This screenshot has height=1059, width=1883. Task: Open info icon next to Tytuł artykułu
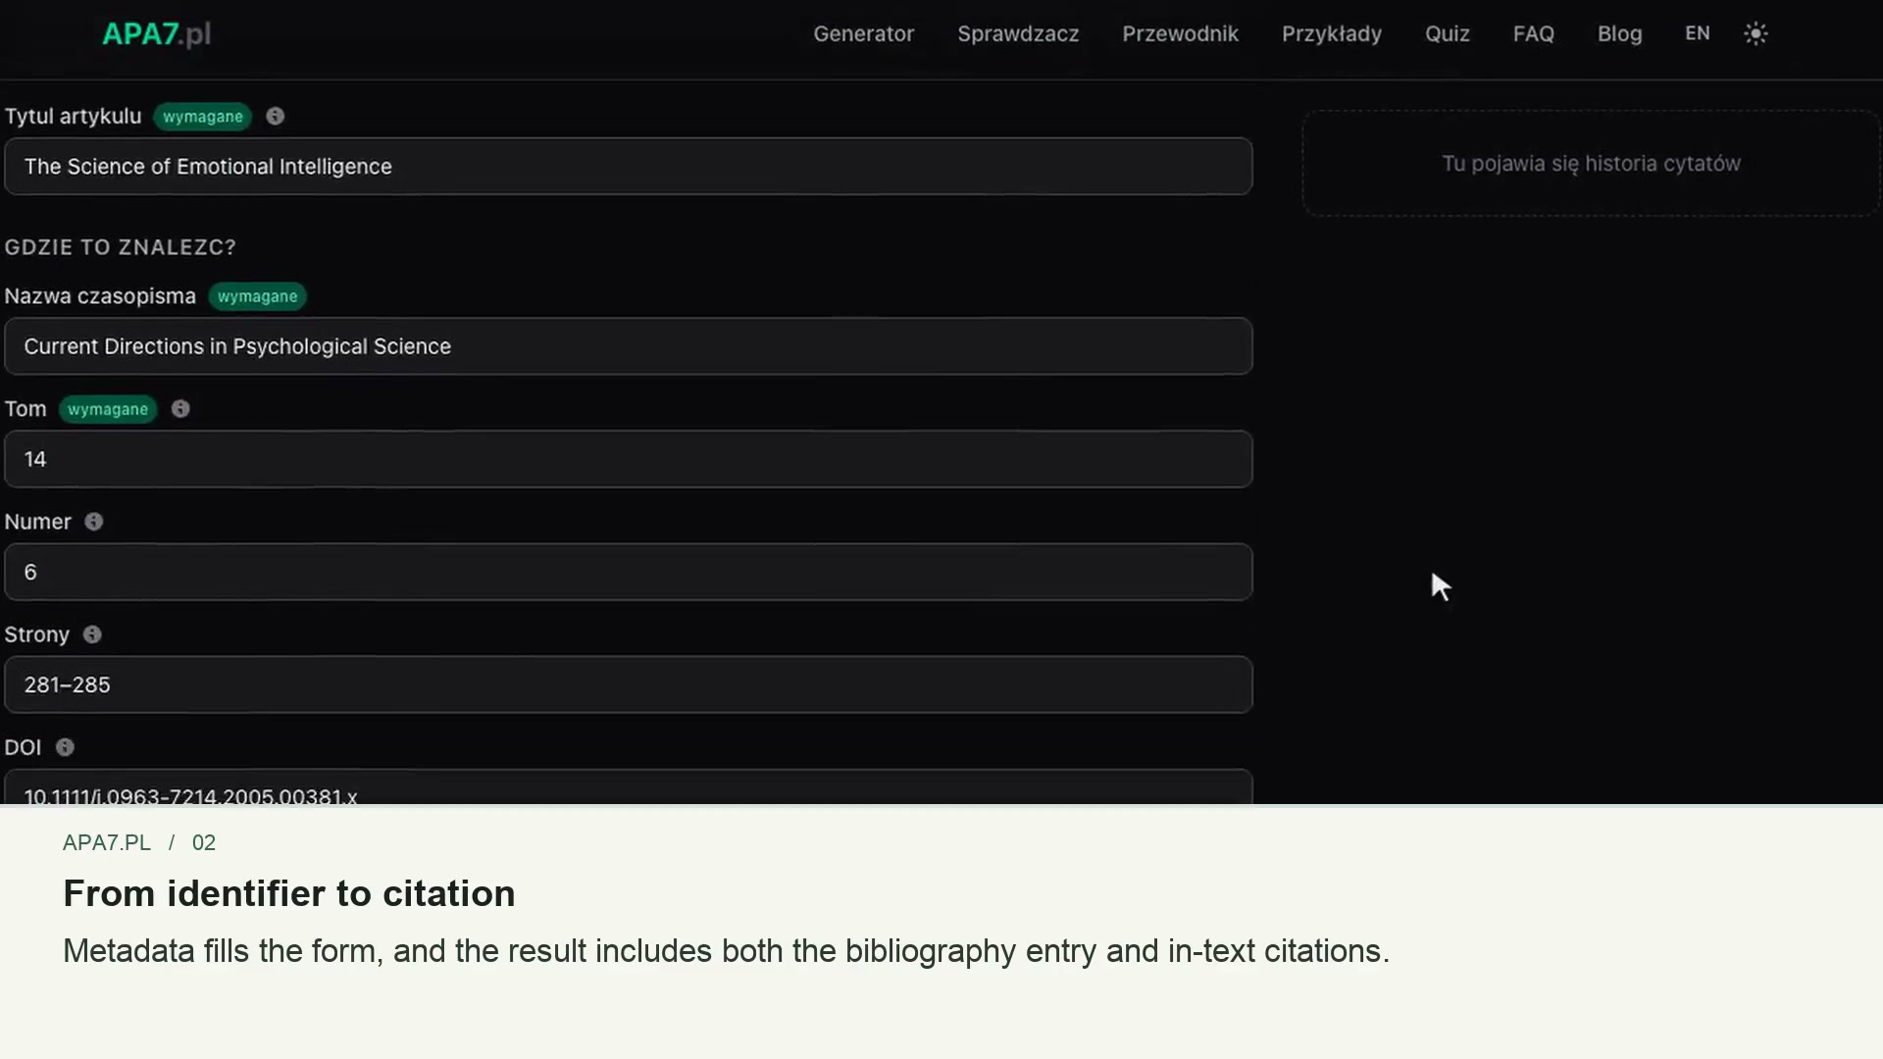pos(276,116)
